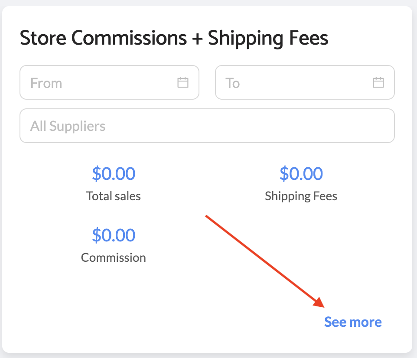Click the $0.00 amount above Shipping Fees label

(301, 174)
